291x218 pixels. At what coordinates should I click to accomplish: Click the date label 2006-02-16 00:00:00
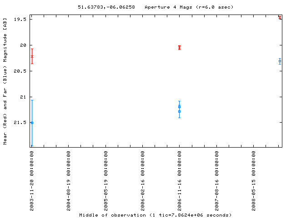coord(142,181)
